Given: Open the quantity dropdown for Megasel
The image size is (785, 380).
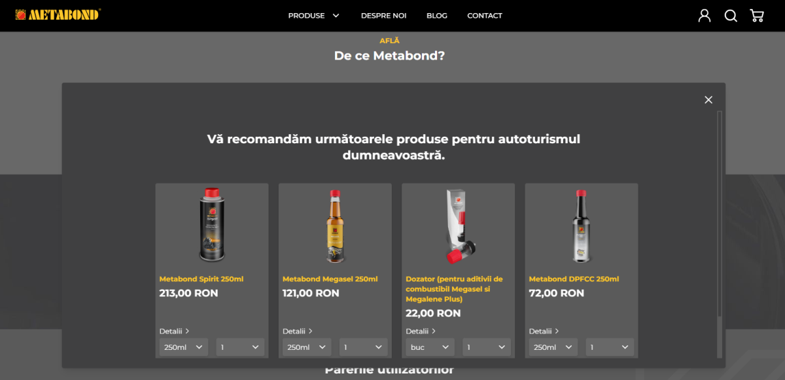Looking at the screenshot, I should (x=364, y=347).
